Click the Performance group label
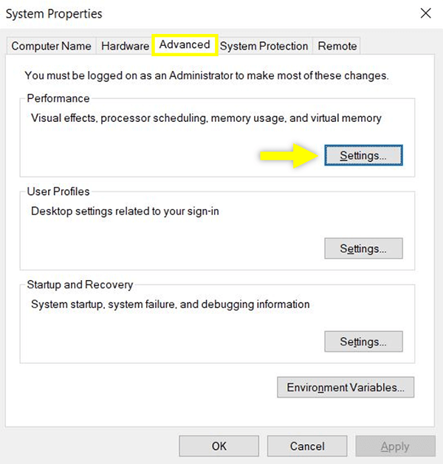The height and width of the screenshot is (464, 443). (x=58, y=98)
